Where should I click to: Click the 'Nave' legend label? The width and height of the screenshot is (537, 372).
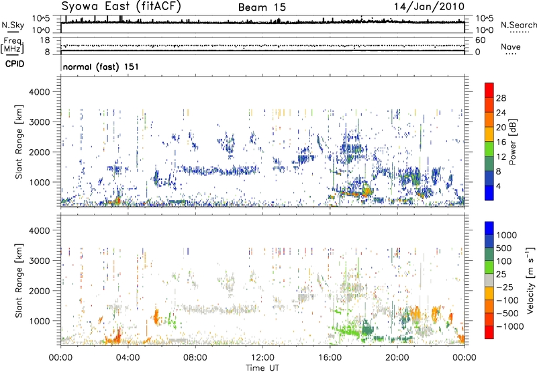click(510, 46)
